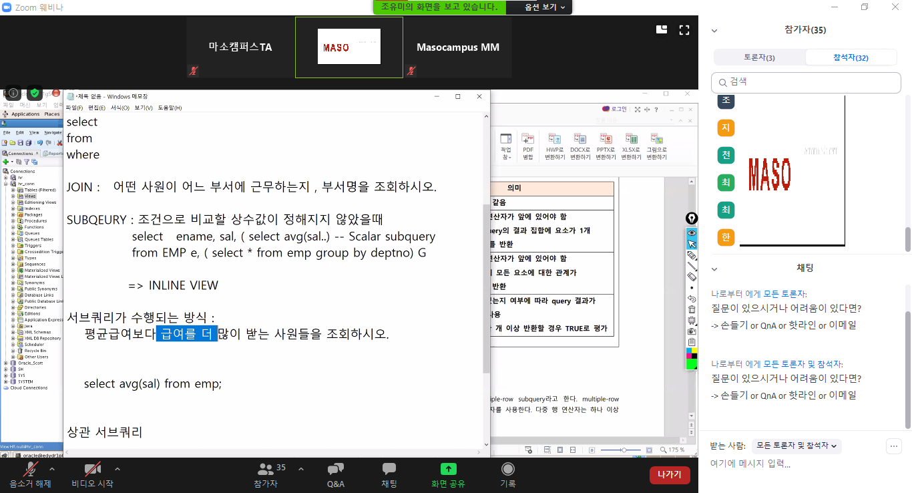Click the encryption green shield icon
The image size is (912, 493).
coord(35,93)
